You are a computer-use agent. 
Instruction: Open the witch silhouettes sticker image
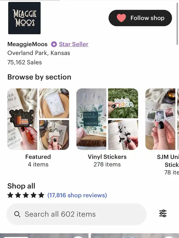[123, 135]
